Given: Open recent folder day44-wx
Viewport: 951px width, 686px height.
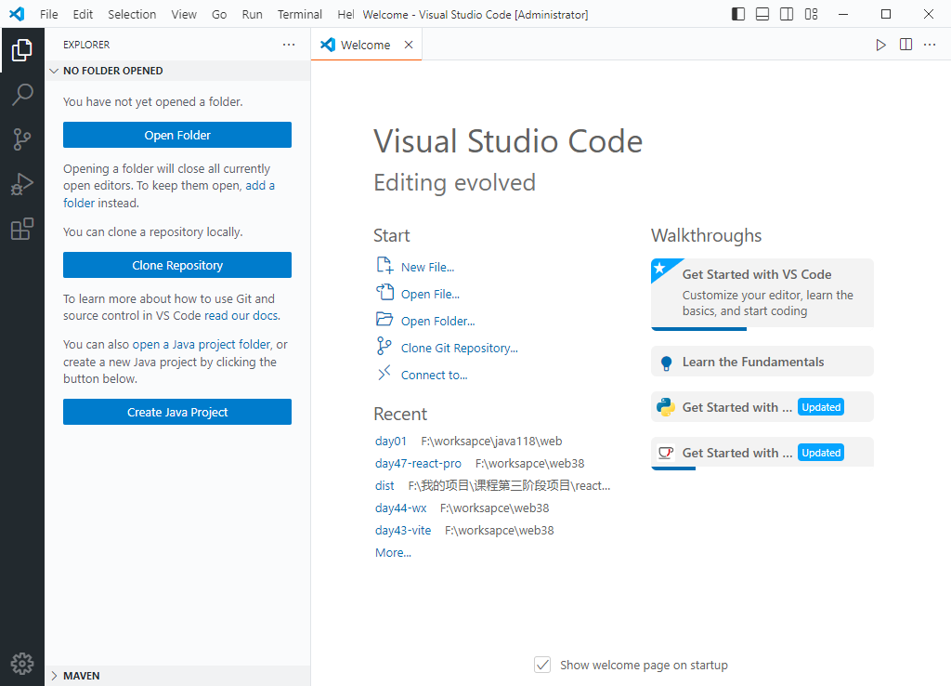Looking at the screenshot, I should 401,508.
